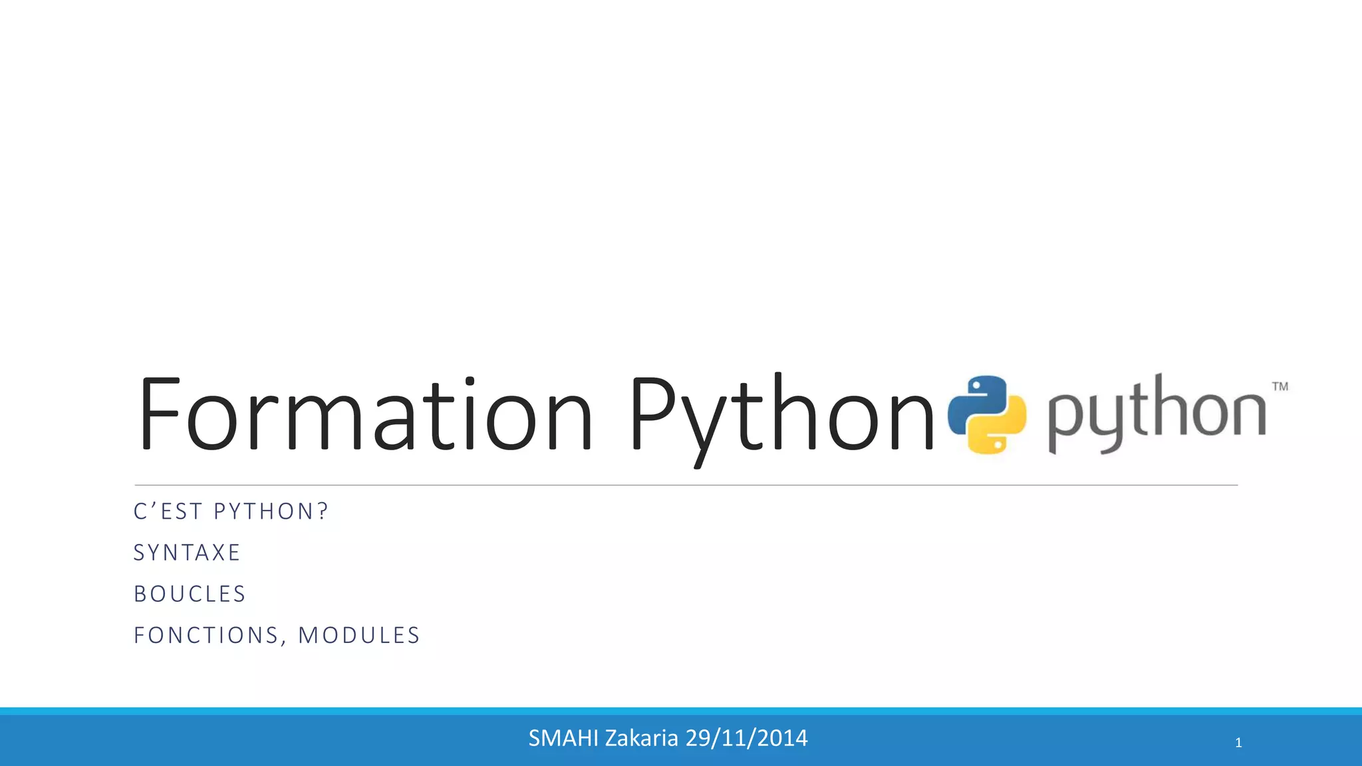The height and width of the screenshot is (766, 1362).
Task: Click the thin divider line under the title
Action: point(685,485)
